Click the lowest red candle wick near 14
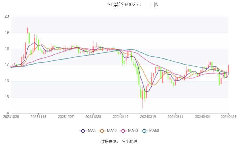This screenshot has width=238, height=144. 142,104
